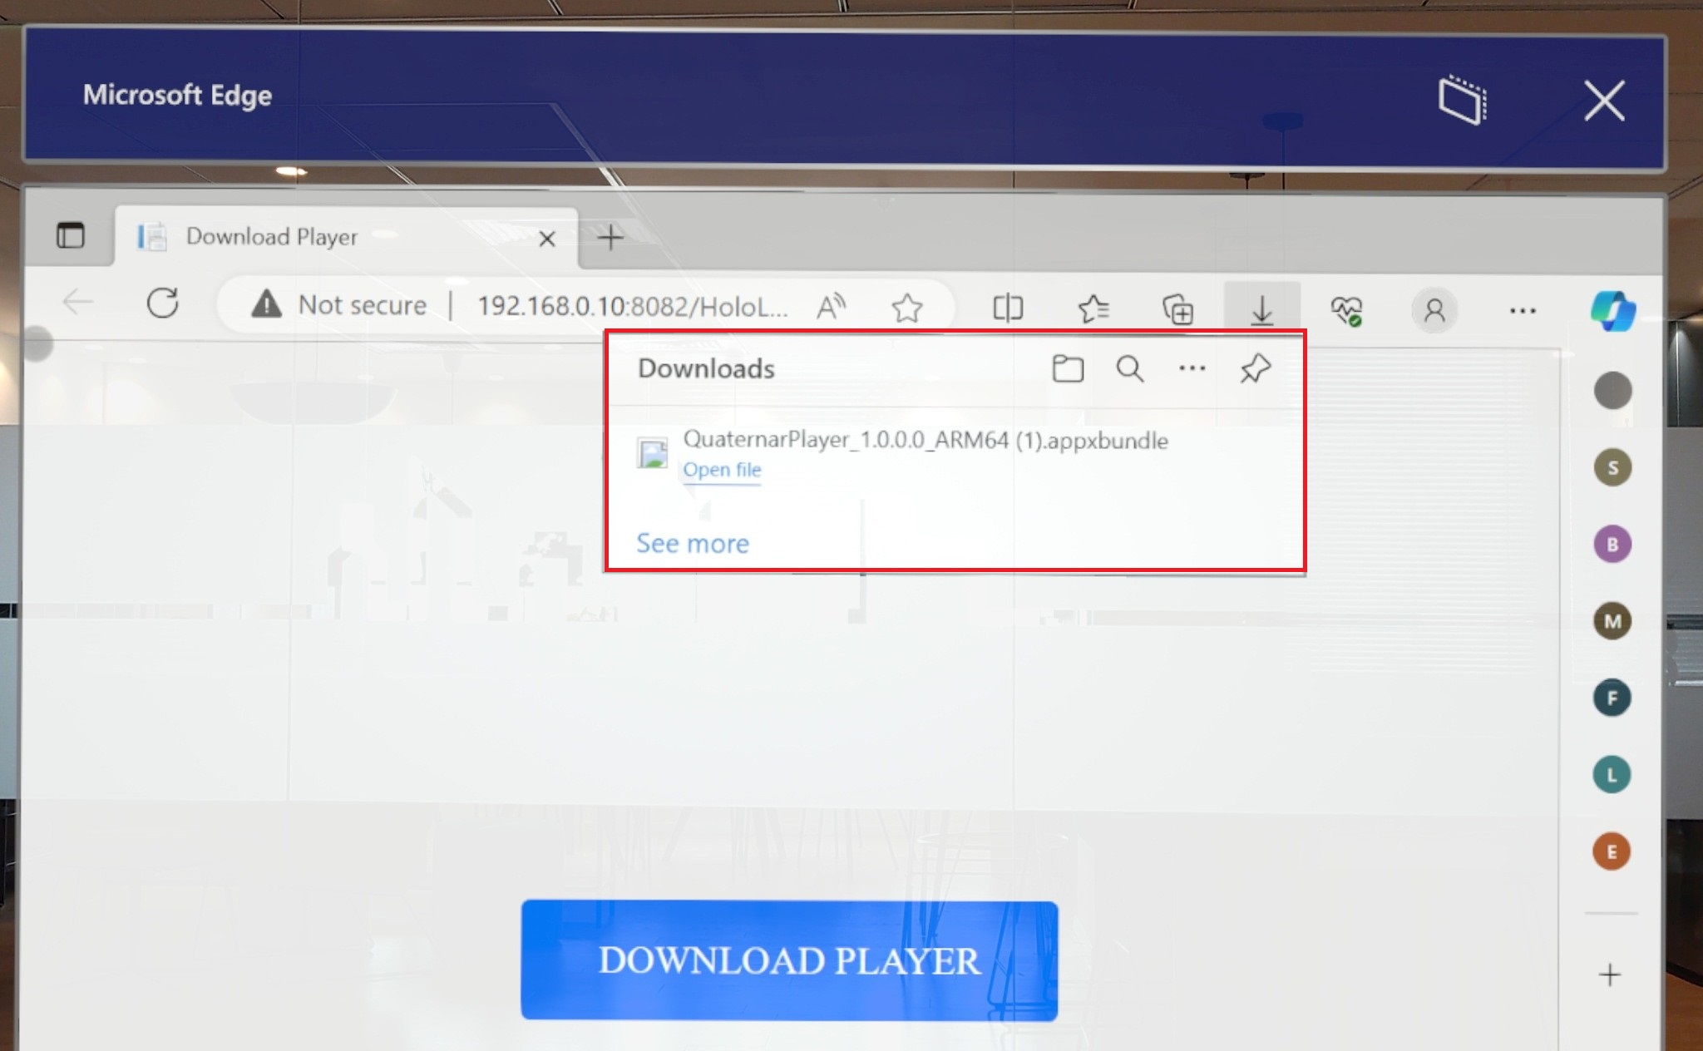Open sidebar item F
The width and height of the screenshot is (1703, 1051).
1612,698
